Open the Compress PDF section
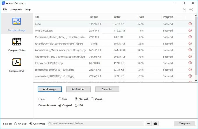Image resolution: width=198 pixels, height=129 pixels. (x=17, y=65)
